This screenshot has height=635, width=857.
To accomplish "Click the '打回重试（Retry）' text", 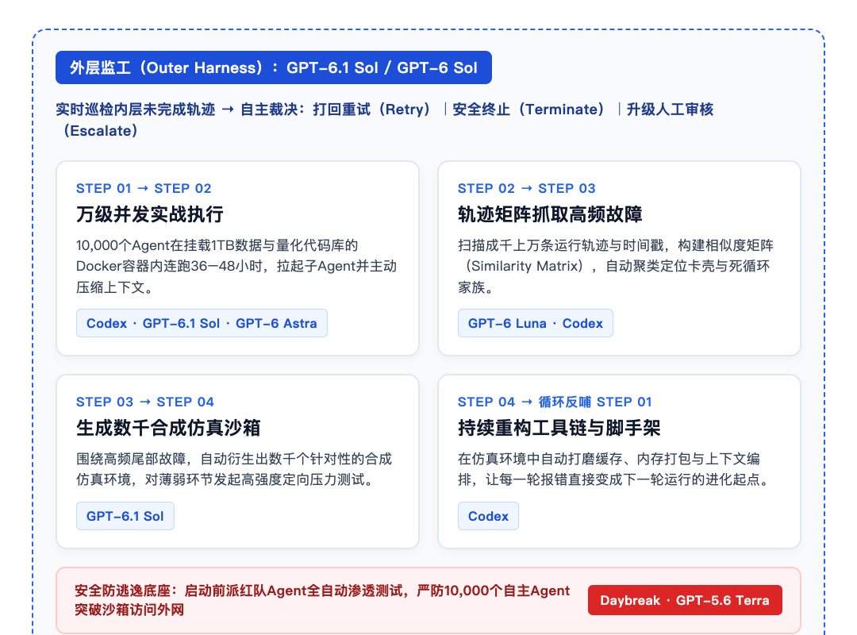I will pos(375,110).
